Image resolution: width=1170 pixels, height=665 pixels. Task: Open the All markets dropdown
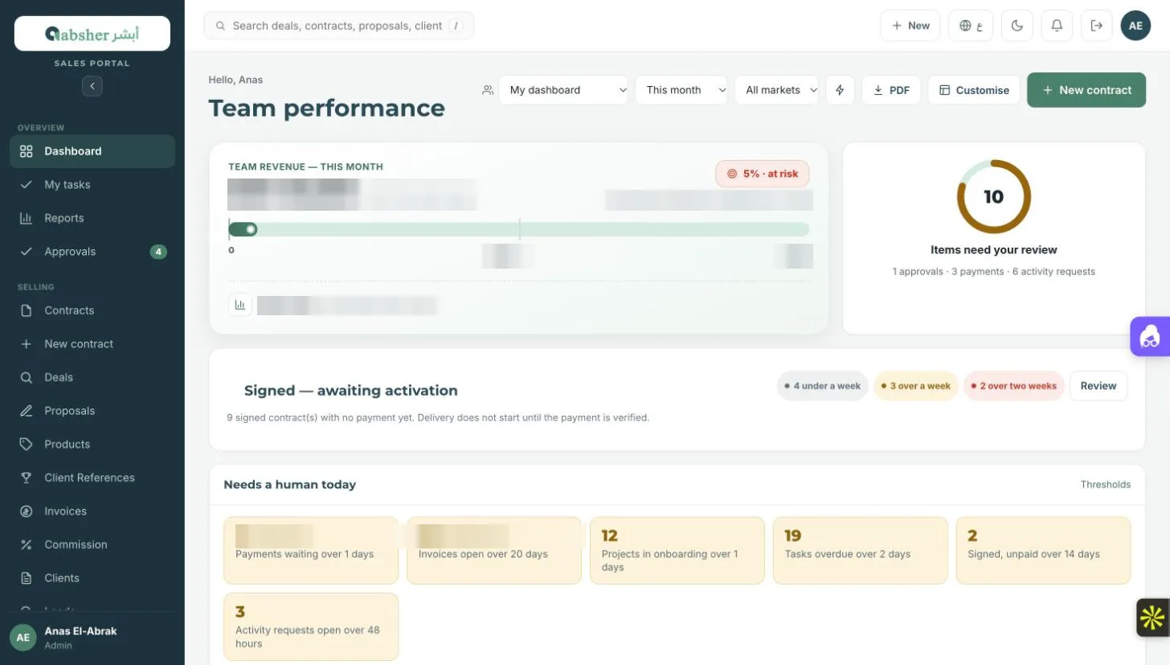[x=776, y=90]
